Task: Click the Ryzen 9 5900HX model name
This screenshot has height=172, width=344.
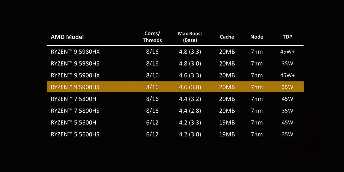Action: click(x=75, y=75)
